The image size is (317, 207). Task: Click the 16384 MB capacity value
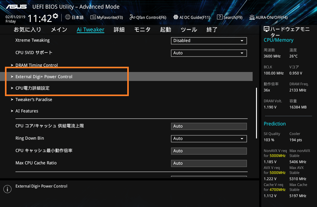pyautogui.click(x=298, y=107)
